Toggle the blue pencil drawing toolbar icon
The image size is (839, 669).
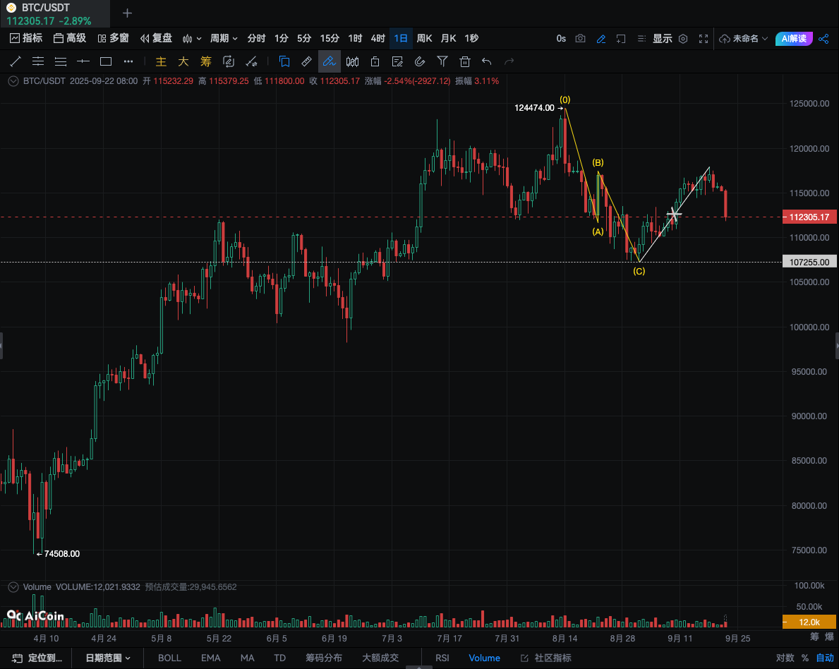click(601, 39)
